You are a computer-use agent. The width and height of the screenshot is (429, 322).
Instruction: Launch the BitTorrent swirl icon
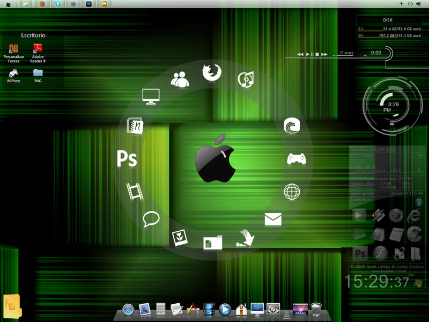point(292,126)
